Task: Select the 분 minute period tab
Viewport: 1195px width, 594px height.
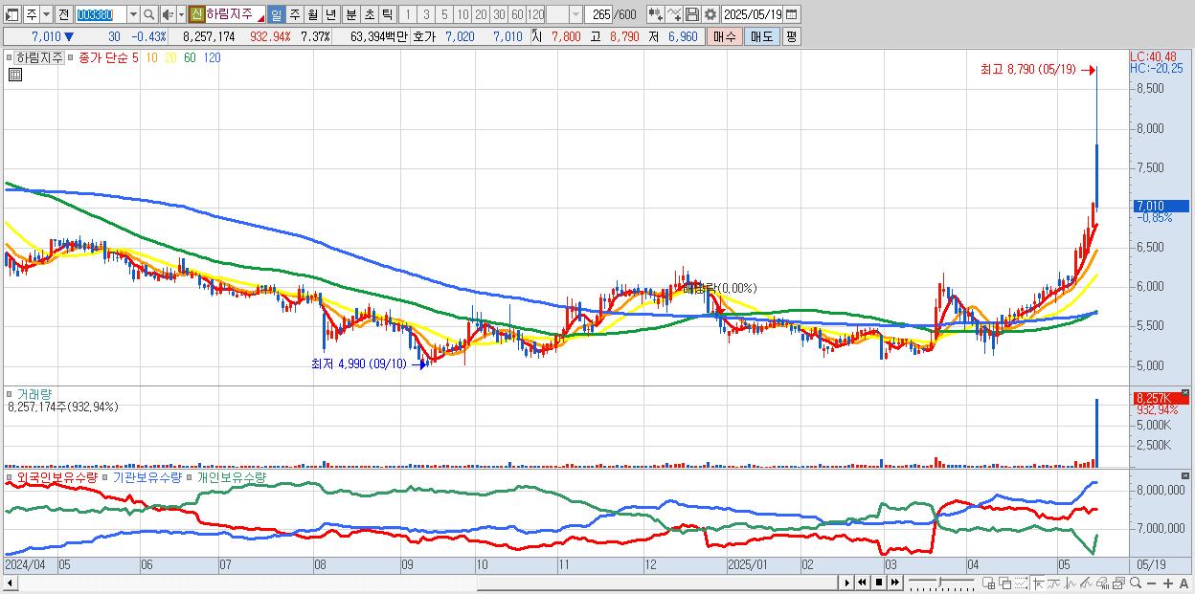Action: coord(350,14)
